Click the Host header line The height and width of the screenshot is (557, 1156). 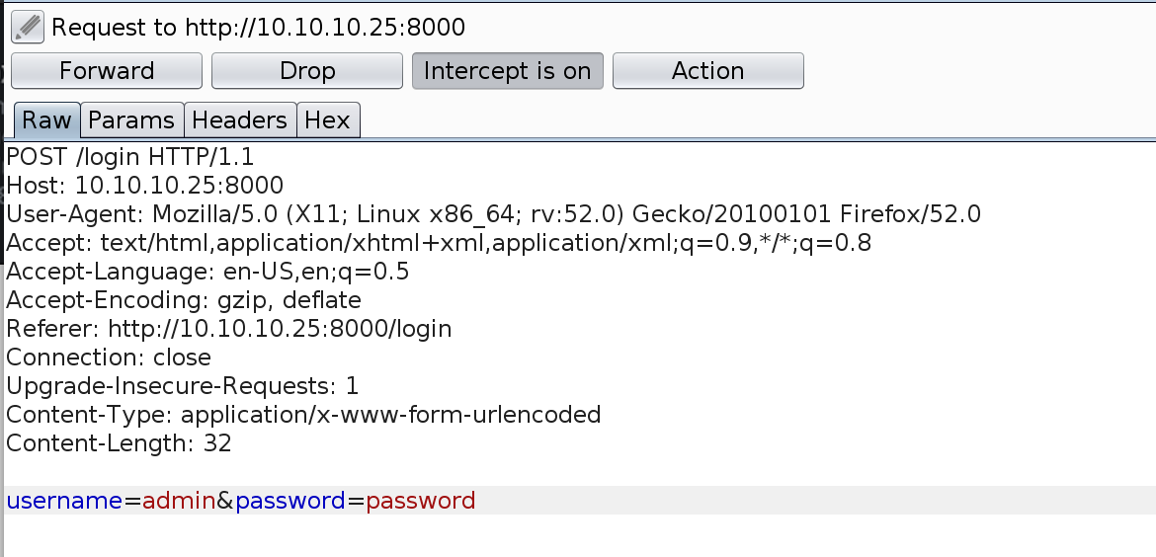pos(144,185)
